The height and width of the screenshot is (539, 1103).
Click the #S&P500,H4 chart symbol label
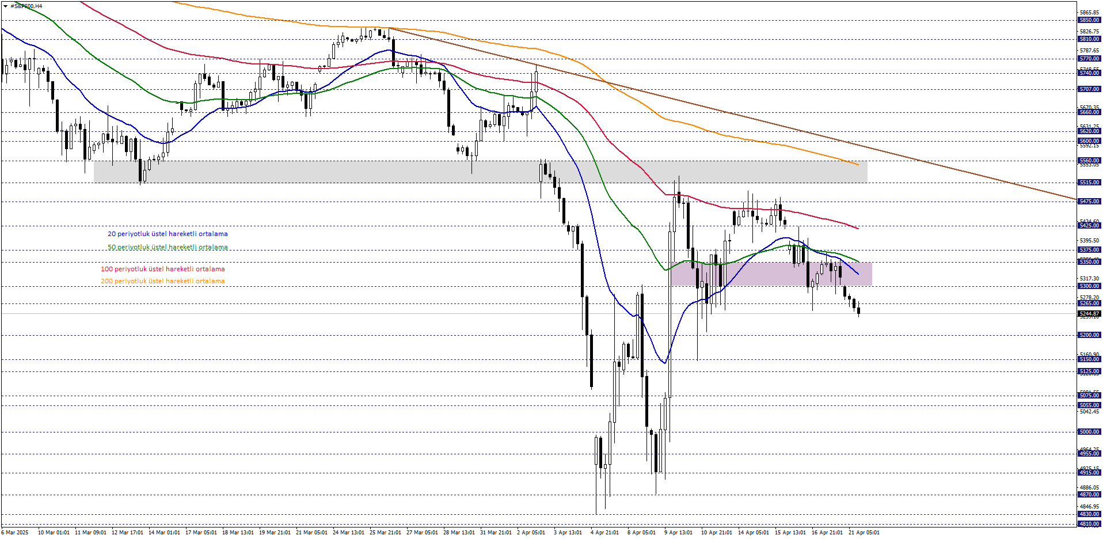pos(26,6)
